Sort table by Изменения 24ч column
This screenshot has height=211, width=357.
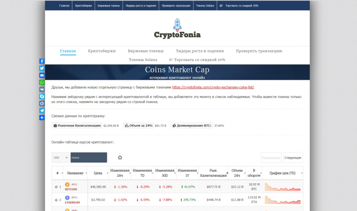pos(120,173)
